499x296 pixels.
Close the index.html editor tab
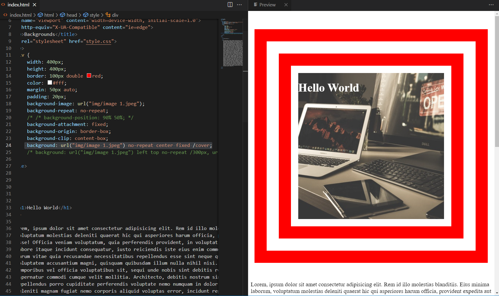coord(35,5)
